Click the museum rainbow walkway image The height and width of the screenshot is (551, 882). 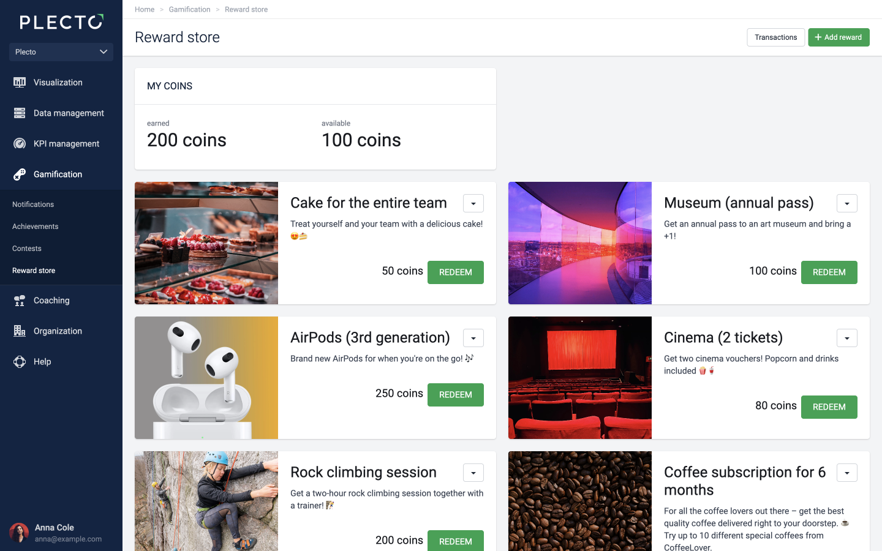[x=580, y=243]
